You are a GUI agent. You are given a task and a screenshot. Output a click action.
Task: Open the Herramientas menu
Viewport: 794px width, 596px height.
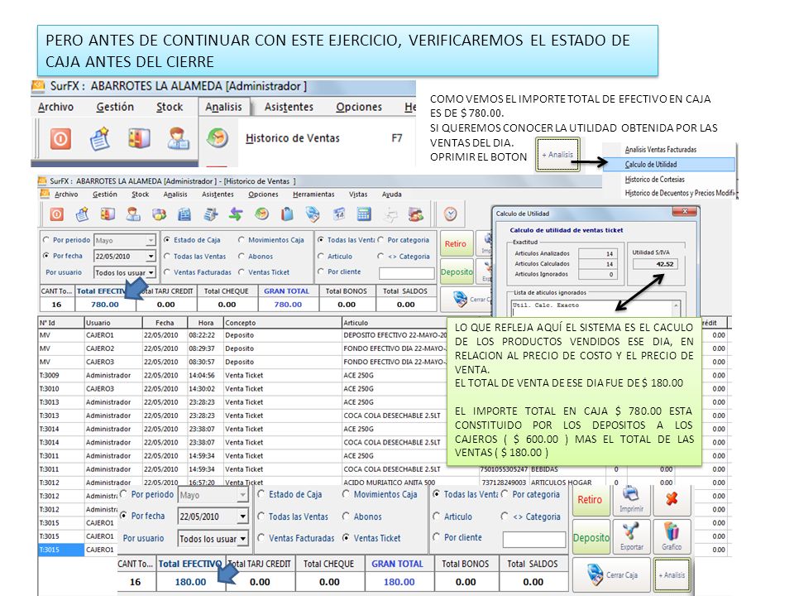313,194
